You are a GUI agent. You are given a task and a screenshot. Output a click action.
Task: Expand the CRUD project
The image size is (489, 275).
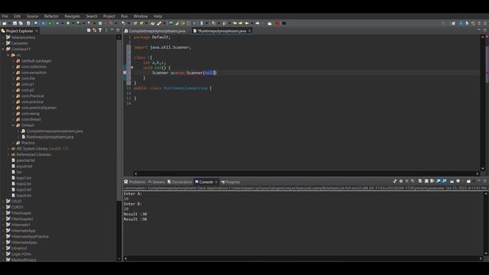tap(3, 202)
